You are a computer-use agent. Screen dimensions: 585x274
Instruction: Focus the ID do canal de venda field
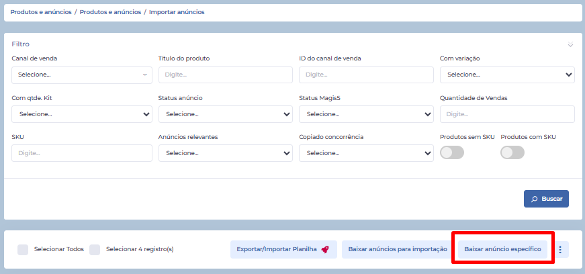[366, 75]
